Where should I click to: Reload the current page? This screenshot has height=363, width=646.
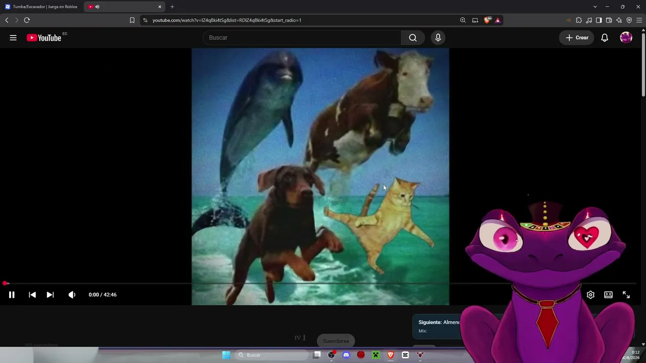[x=27, y=20]
